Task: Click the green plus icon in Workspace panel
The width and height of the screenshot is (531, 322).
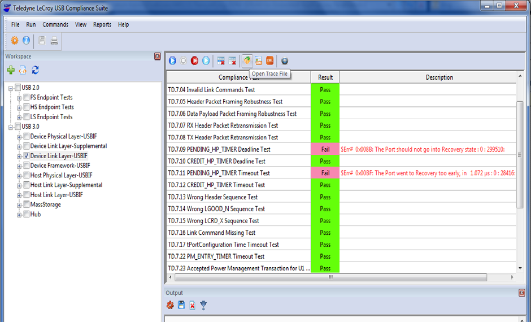Action: tap(11, 70)
